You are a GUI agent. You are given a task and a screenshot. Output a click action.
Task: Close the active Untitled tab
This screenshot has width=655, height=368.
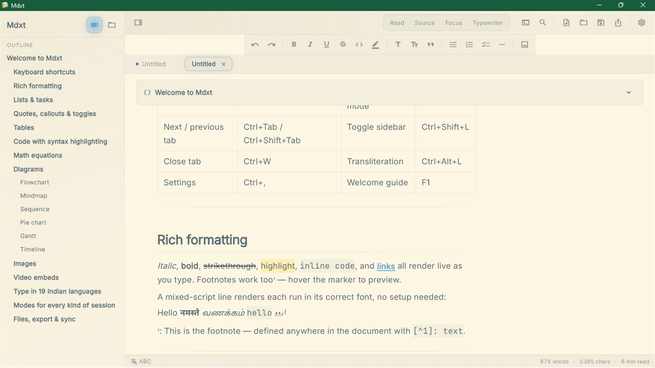click(x=223, y=64)
